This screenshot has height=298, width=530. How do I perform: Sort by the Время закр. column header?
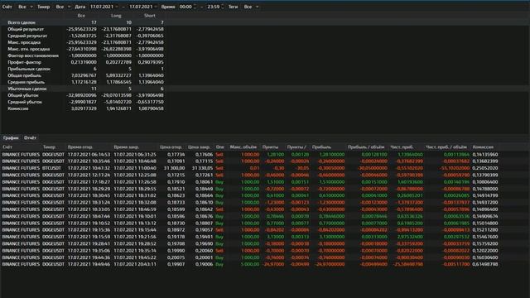coord(127,147)
